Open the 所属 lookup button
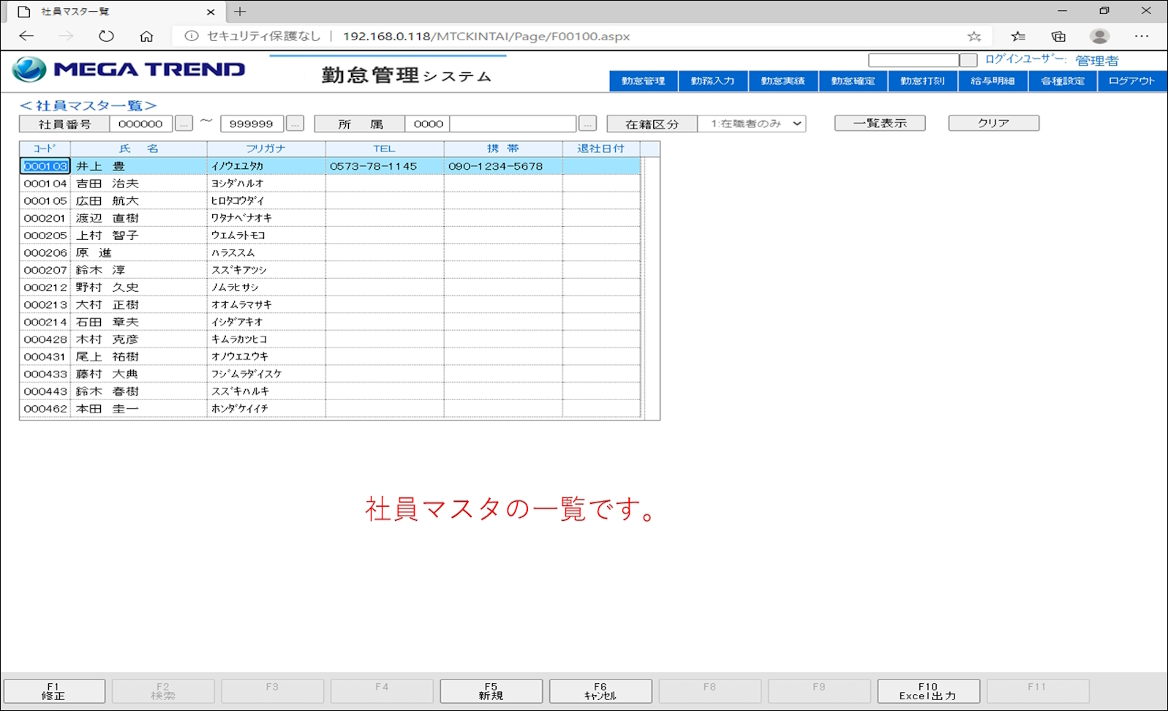 [x=587, y=124]
